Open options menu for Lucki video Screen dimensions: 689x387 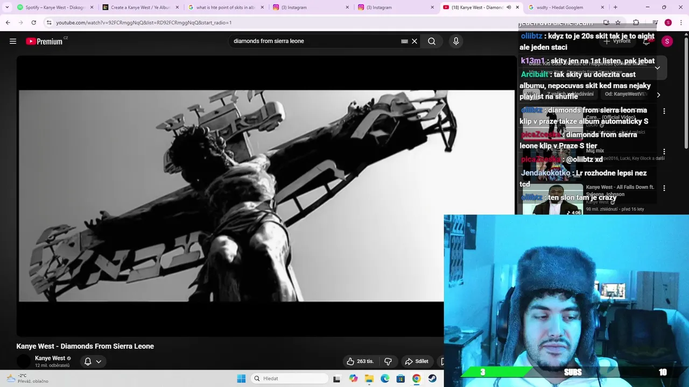click(x=664, y=111)
